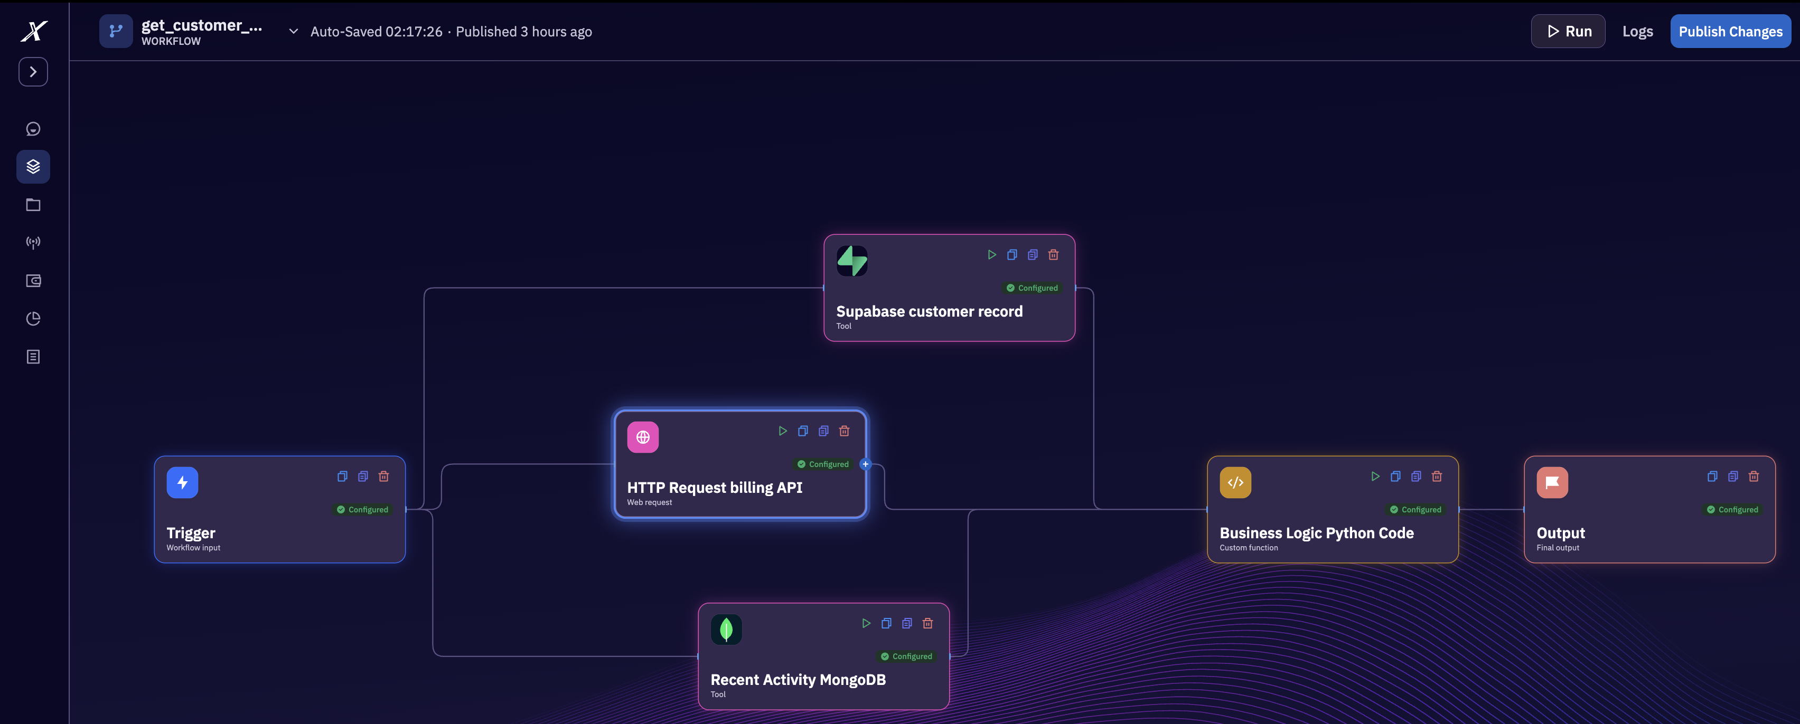
Task: Copy the Output node
Action: click(1713, 476)
